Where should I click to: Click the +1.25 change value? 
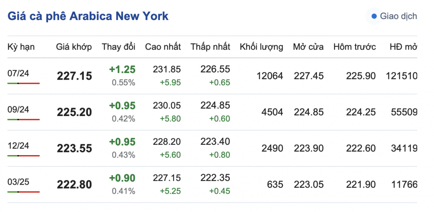122,70
